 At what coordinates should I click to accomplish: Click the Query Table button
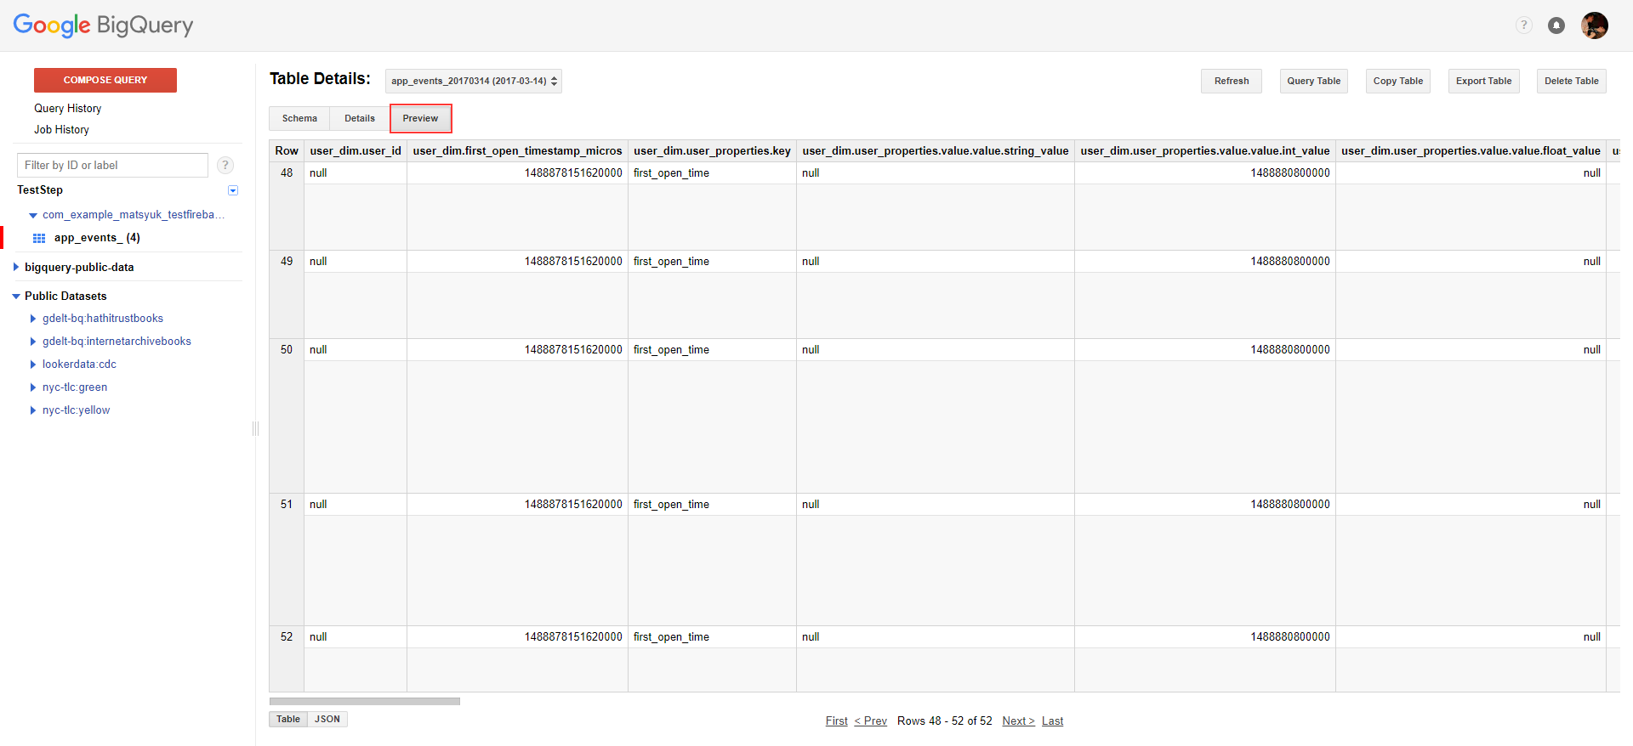[x=1313, y=81]
